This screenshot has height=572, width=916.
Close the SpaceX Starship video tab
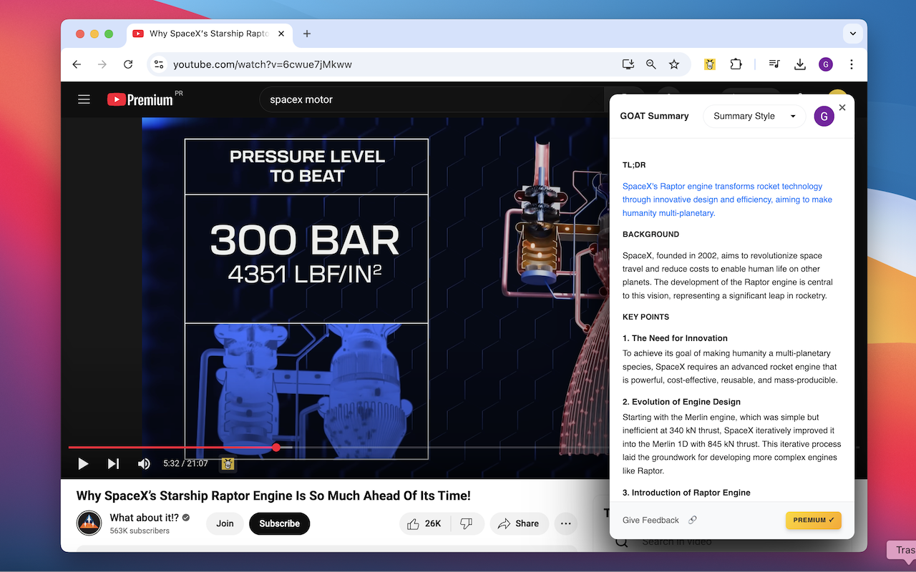[x=282, y=34]
